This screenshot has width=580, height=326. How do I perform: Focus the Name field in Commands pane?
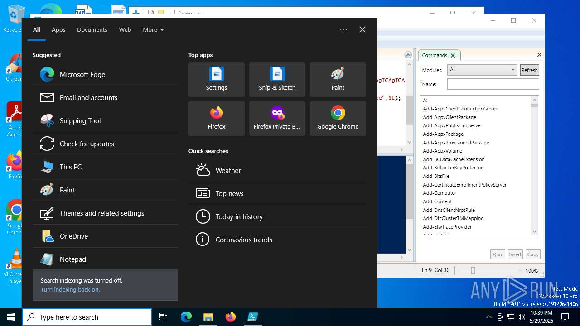[x=493, y=84]
